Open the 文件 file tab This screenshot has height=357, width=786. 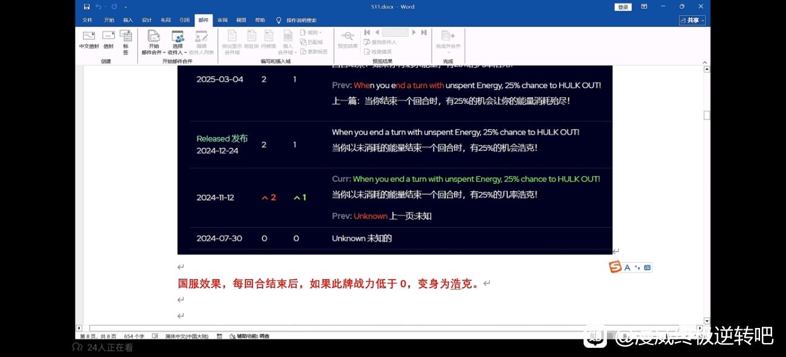[x=88, y=20]
